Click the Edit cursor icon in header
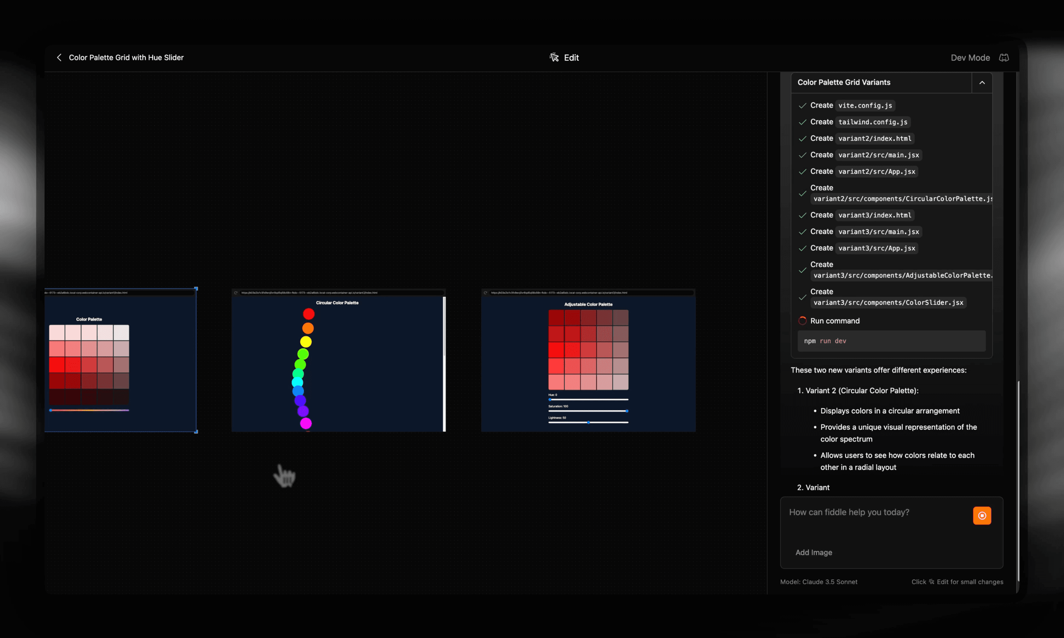Image resolution: width=1064 pixels, height=638 pixels. (554, 58)
